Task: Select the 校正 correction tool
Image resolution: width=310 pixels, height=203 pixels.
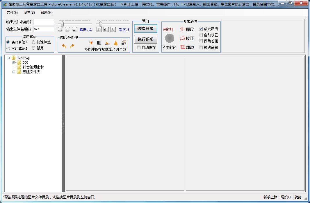Action: click(187, 38)
